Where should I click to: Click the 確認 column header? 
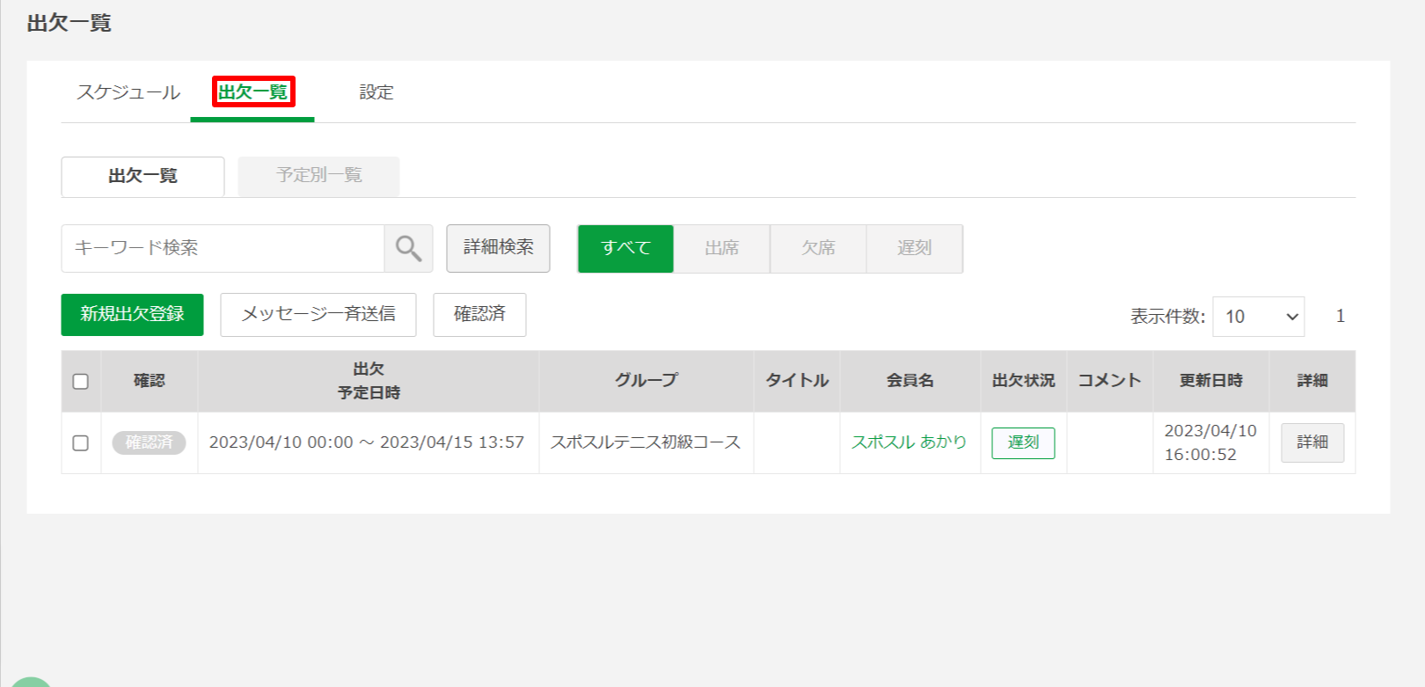[150, 381]
